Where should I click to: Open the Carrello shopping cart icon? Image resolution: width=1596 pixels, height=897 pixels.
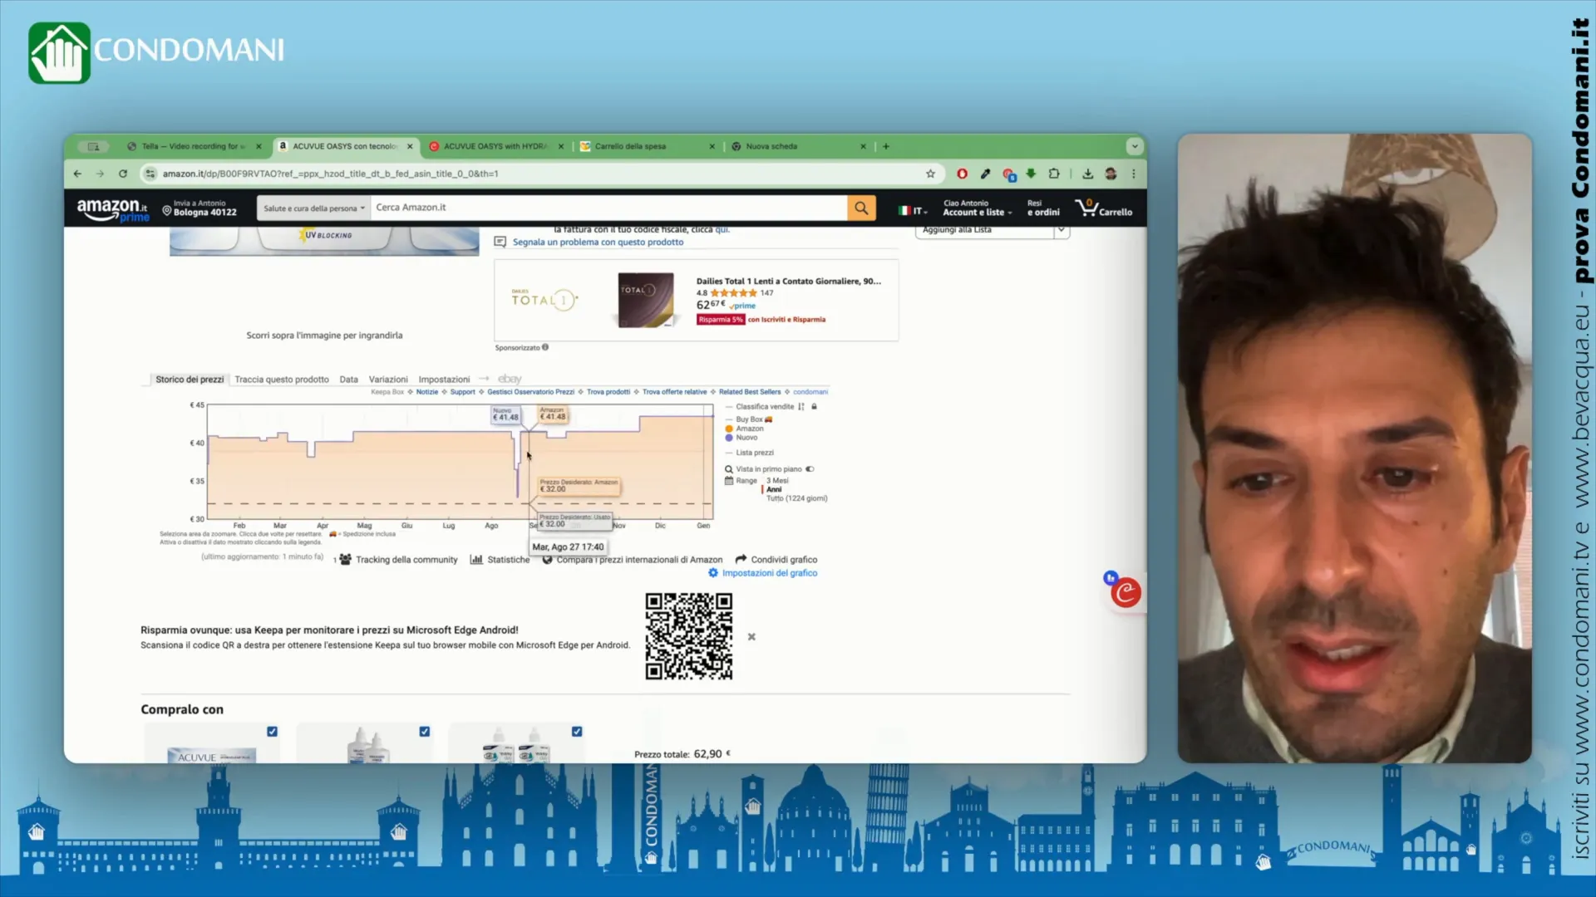1103,208
